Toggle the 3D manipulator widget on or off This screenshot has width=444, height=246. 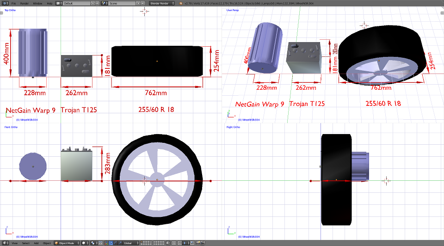click(106, 243)
